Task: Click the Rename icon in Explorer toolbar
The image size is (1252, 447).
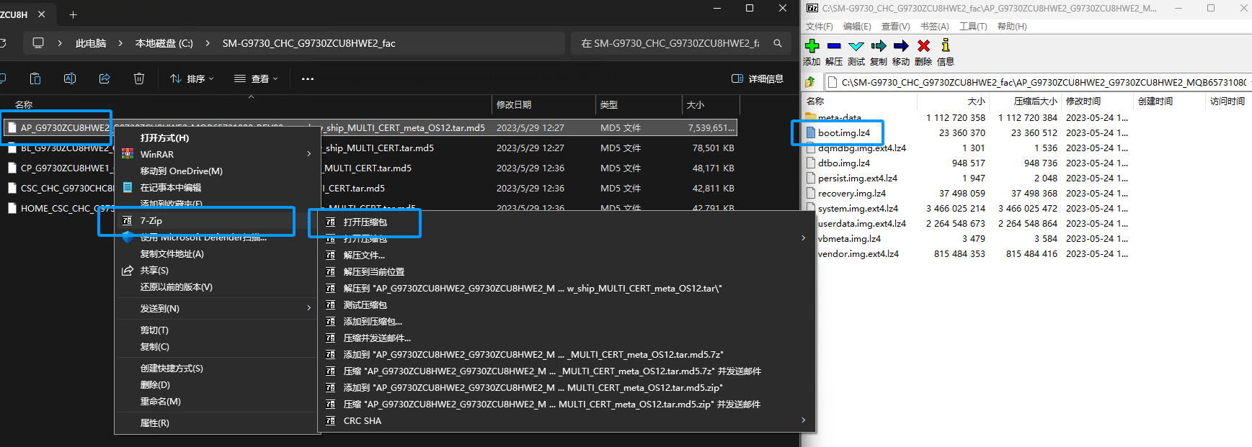Action: (70, 78)
